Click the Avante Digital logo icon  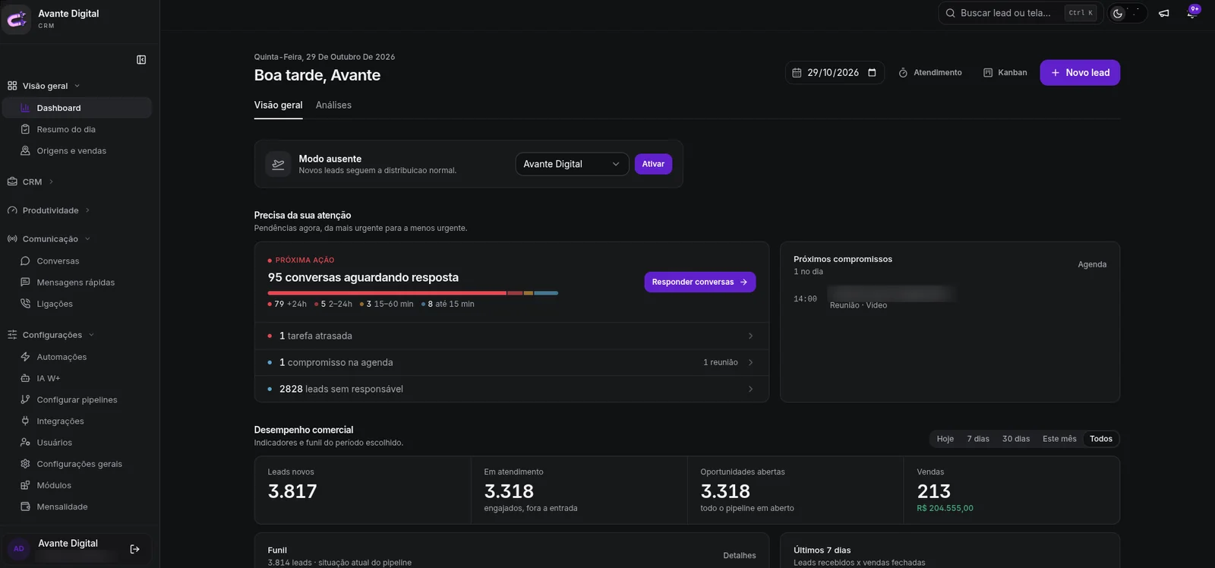pos(17,20)
